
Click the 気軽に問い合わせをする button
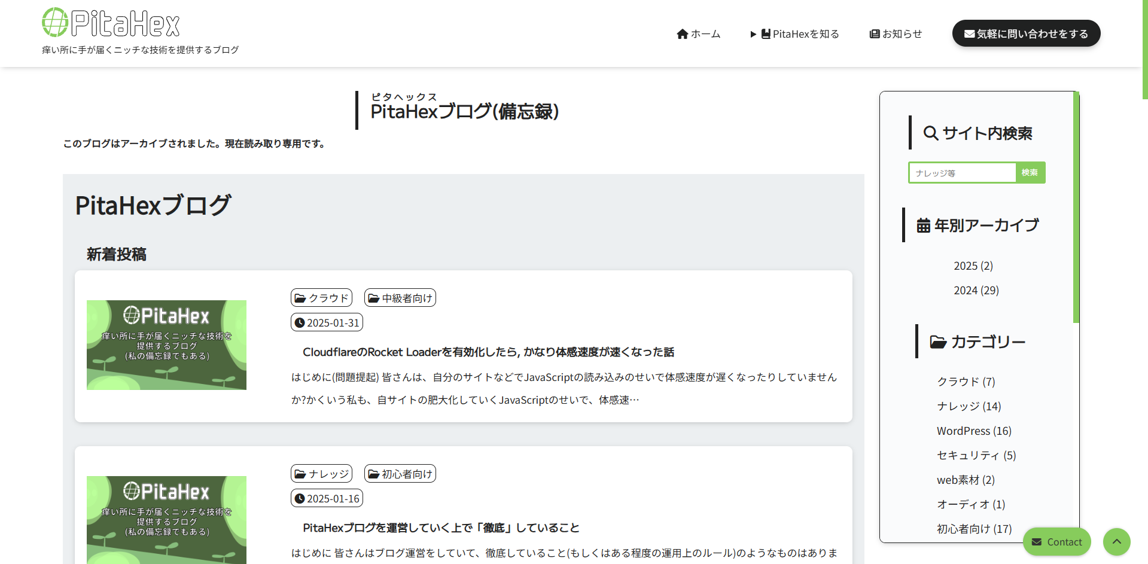click(1026, 33)
